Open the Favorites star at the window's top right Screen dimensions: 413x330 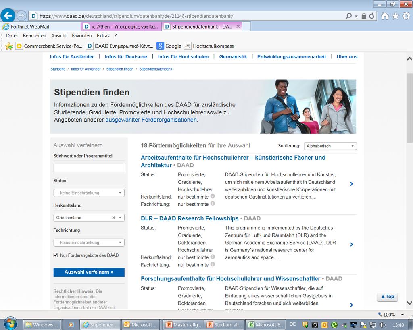[x=395, y=16]
